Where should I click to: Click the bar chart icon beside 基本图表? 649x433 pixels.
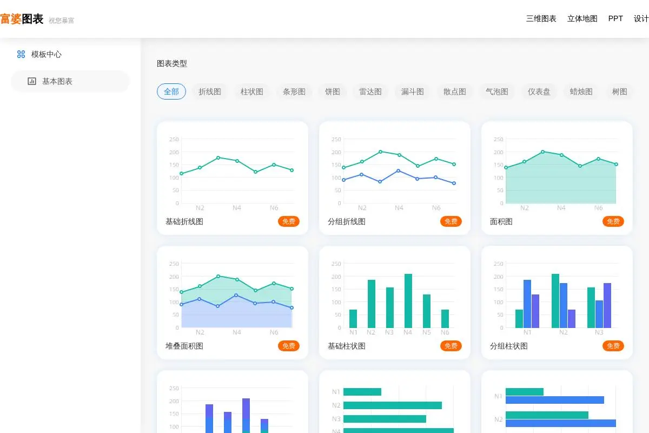coord(32,81)
